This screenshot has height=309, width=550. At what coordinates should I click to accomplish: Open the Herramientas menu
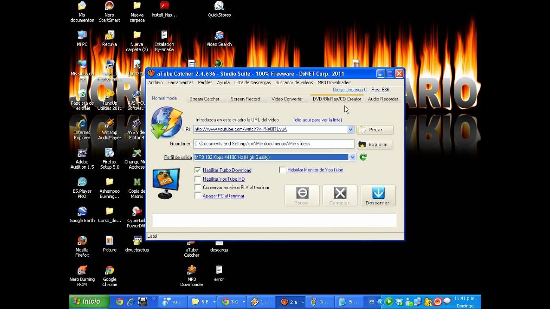(180, 82)
